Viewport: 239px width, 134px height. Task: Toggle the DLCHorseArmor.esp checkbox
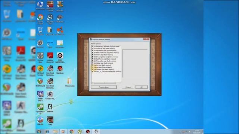92,51
